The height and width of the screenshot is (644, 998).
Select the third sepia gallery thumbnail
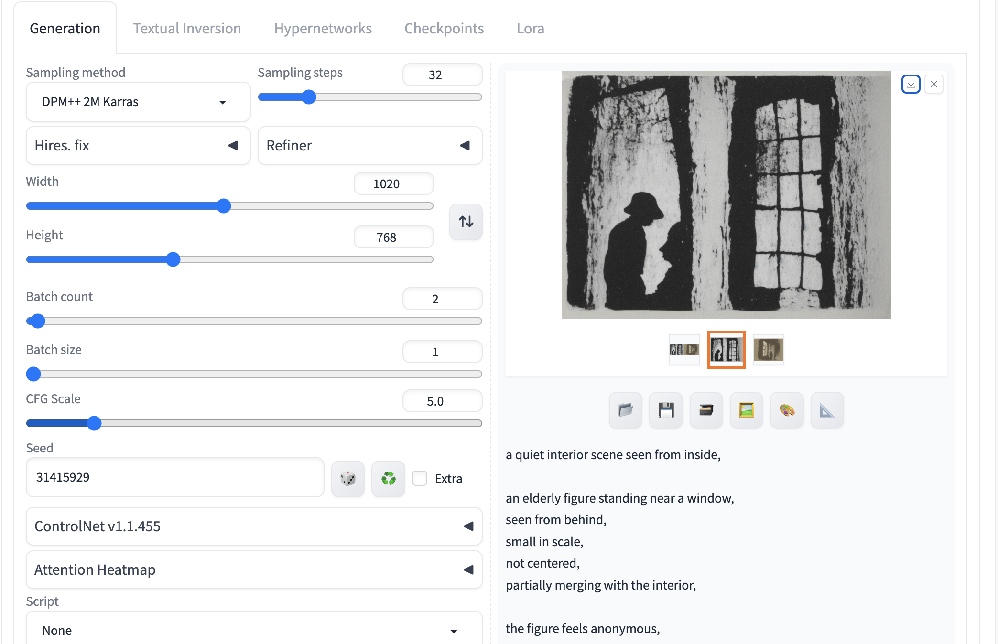pos(768,350)
